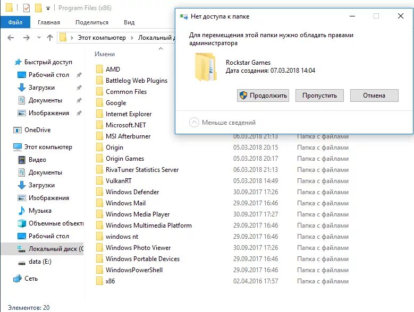Select the Windows Photo Viewer folder
The width and height of the screenshot is (414, 312).
[x=138, y=248]
